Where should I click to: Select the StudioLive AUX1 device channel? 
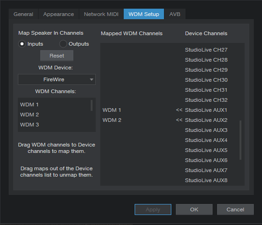coord(206,110)
